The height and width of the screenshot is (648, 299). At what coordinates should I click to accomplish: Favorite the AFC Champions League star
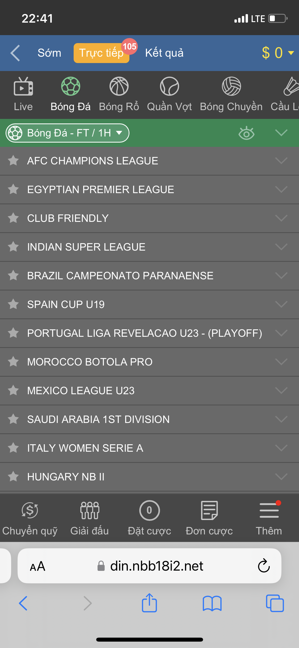point(13,161)
